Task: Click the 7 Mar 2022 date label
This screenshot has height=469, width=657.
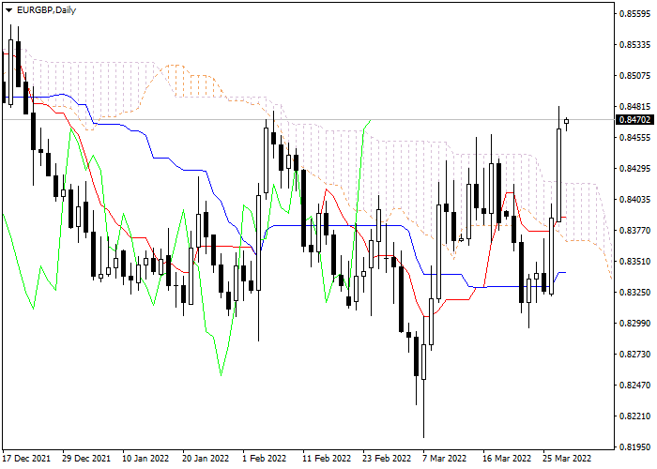Action: [x=445, y=458]
